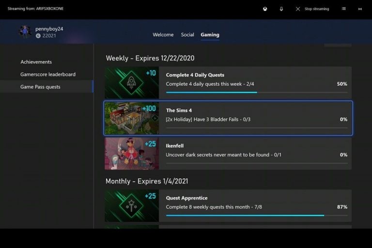Switch to the Social tab
Screen dimensions: 372x248
coord(187,35)
